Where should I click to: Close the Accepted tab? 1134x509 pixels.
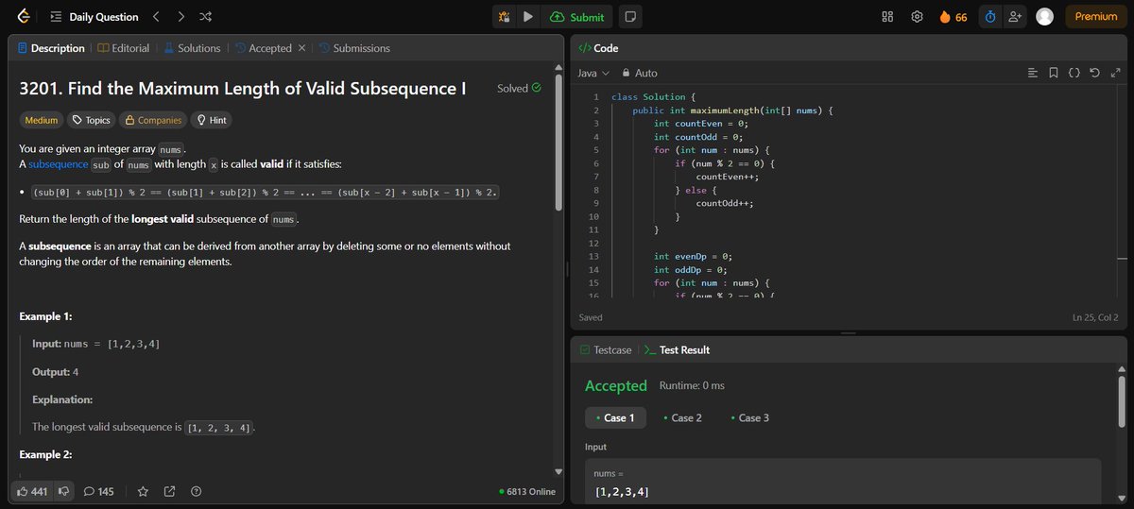[x=301, y=48]
